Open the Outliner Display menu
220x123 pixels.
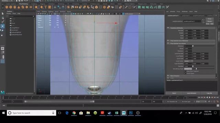[x=9, y=14]
